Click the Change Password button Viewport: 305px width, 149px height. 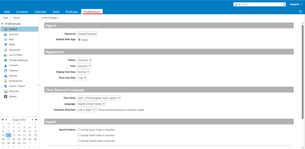(87, 34)
